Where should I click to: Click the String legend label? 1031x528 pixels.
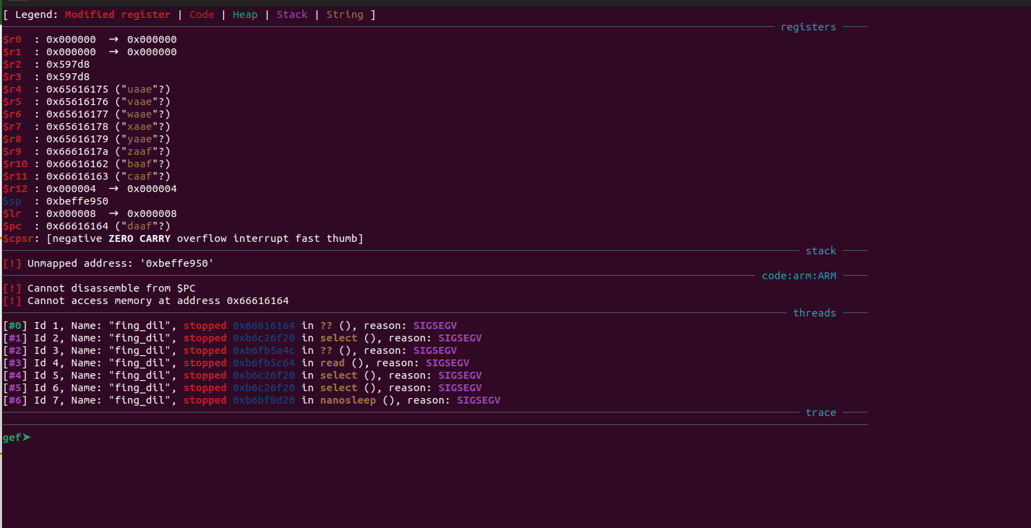click(344, 14)
